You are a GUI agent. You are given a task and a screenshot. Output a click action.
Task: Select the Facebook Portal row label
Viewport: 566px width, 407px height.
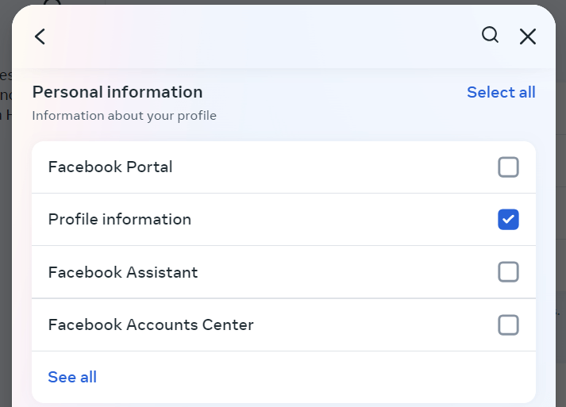click(110, 167)
